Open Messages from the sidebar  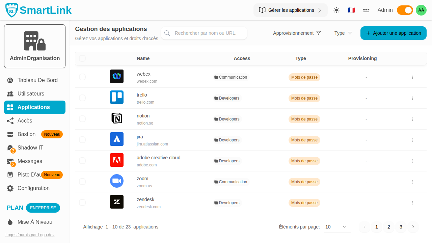point(10,161)
